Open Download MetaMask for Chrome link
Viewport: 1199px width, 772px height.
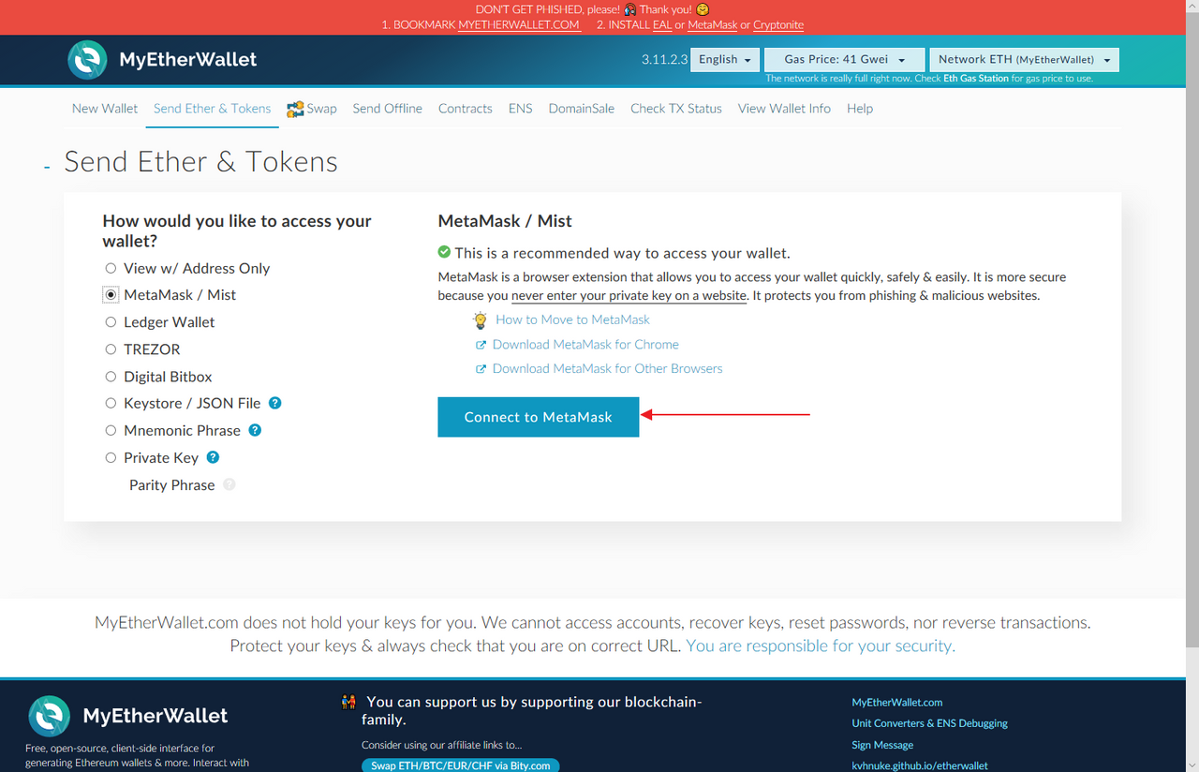585,344
